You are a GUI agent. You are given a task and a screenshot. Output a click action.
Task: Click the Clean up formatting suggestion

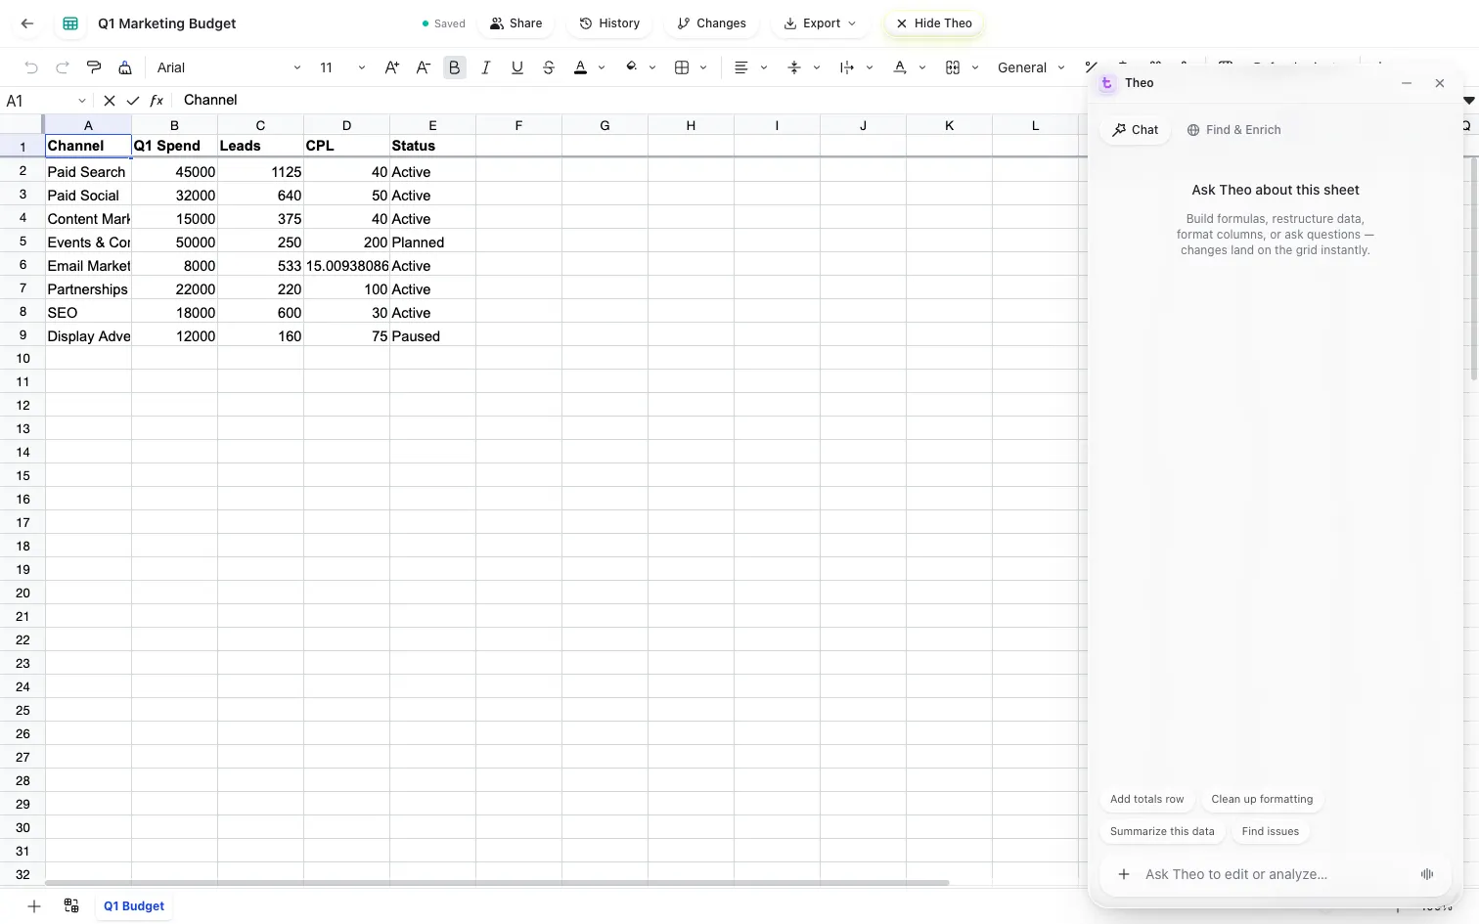point(1262,799)
